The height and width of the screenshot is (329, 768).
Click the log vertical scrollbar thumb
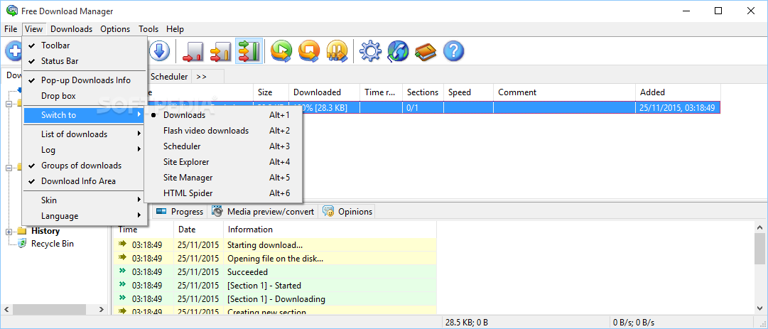coord(759,249)
